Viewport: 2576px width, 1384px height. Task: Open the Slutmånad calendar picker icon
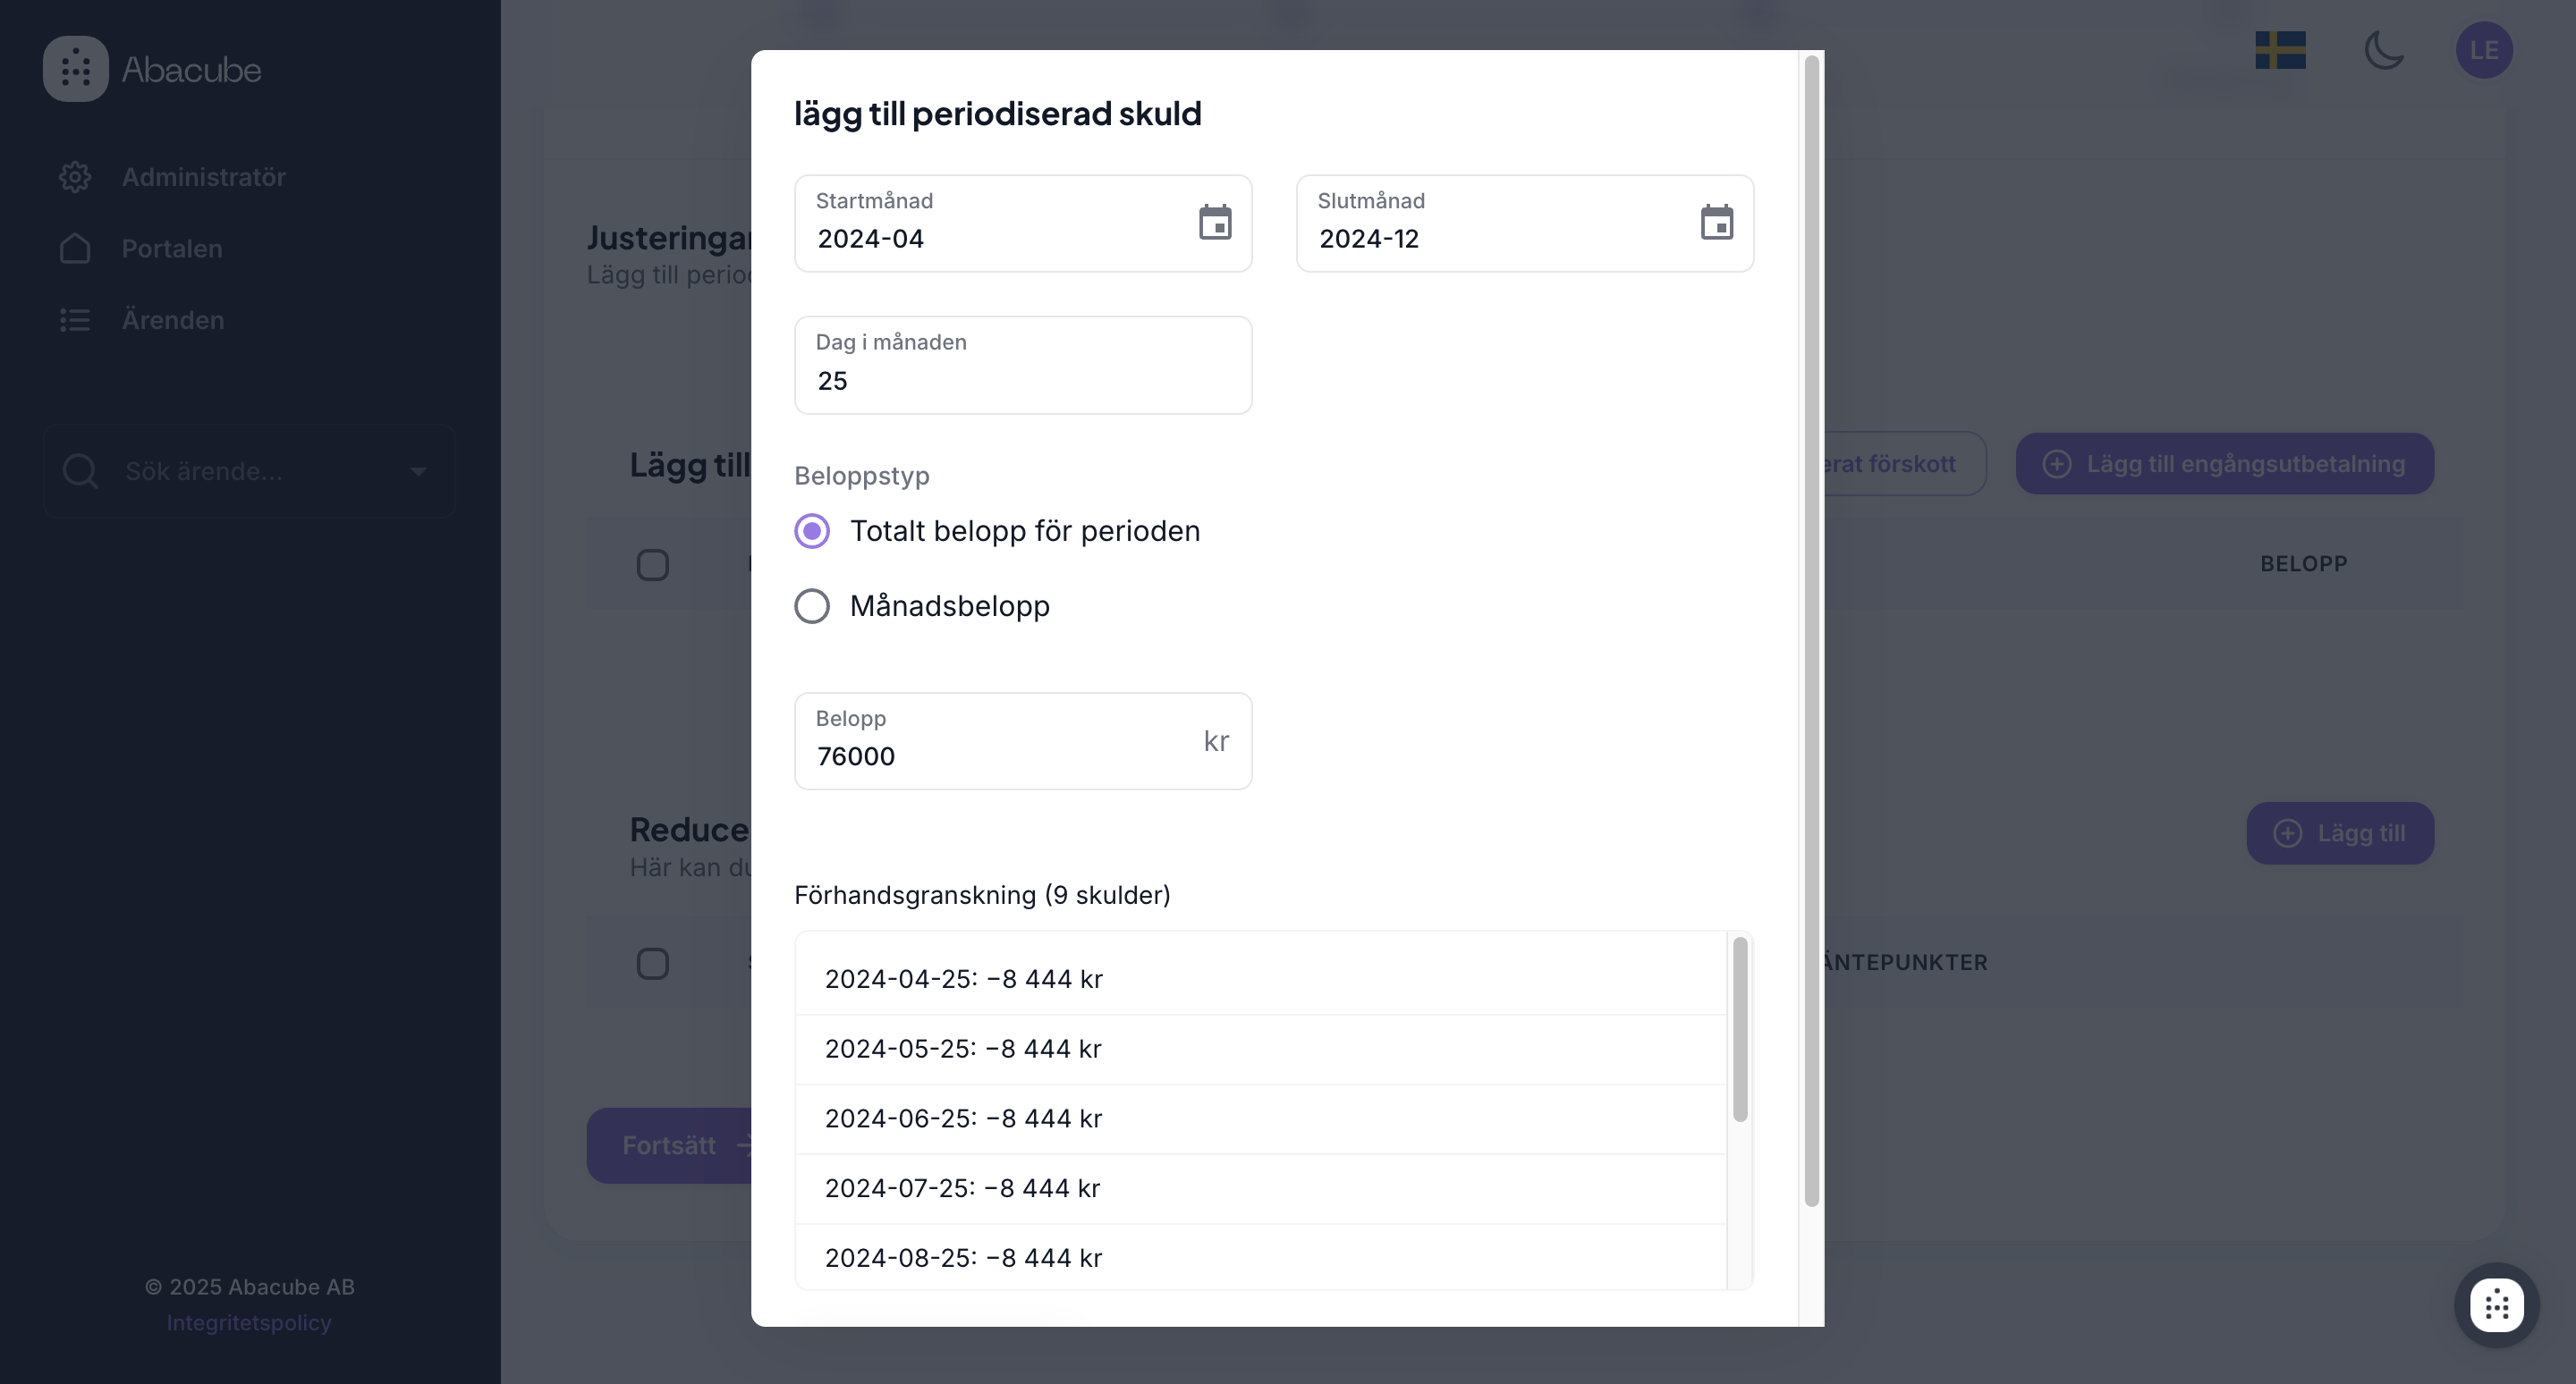click(x=1716, y=223)
